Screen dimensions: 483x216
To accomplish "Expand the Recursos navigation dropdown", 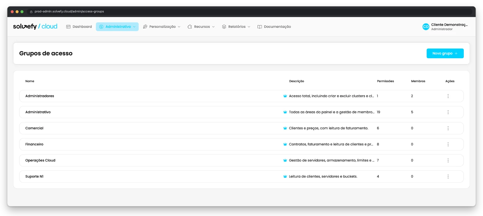I will coord(201,27).
